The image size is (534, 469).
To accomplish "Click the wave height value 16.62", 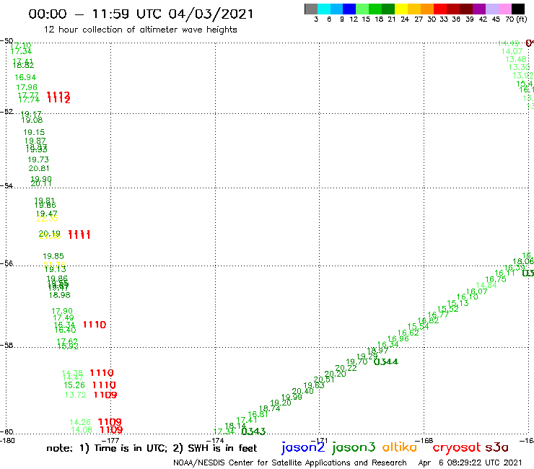I will [x=408, y=333].
